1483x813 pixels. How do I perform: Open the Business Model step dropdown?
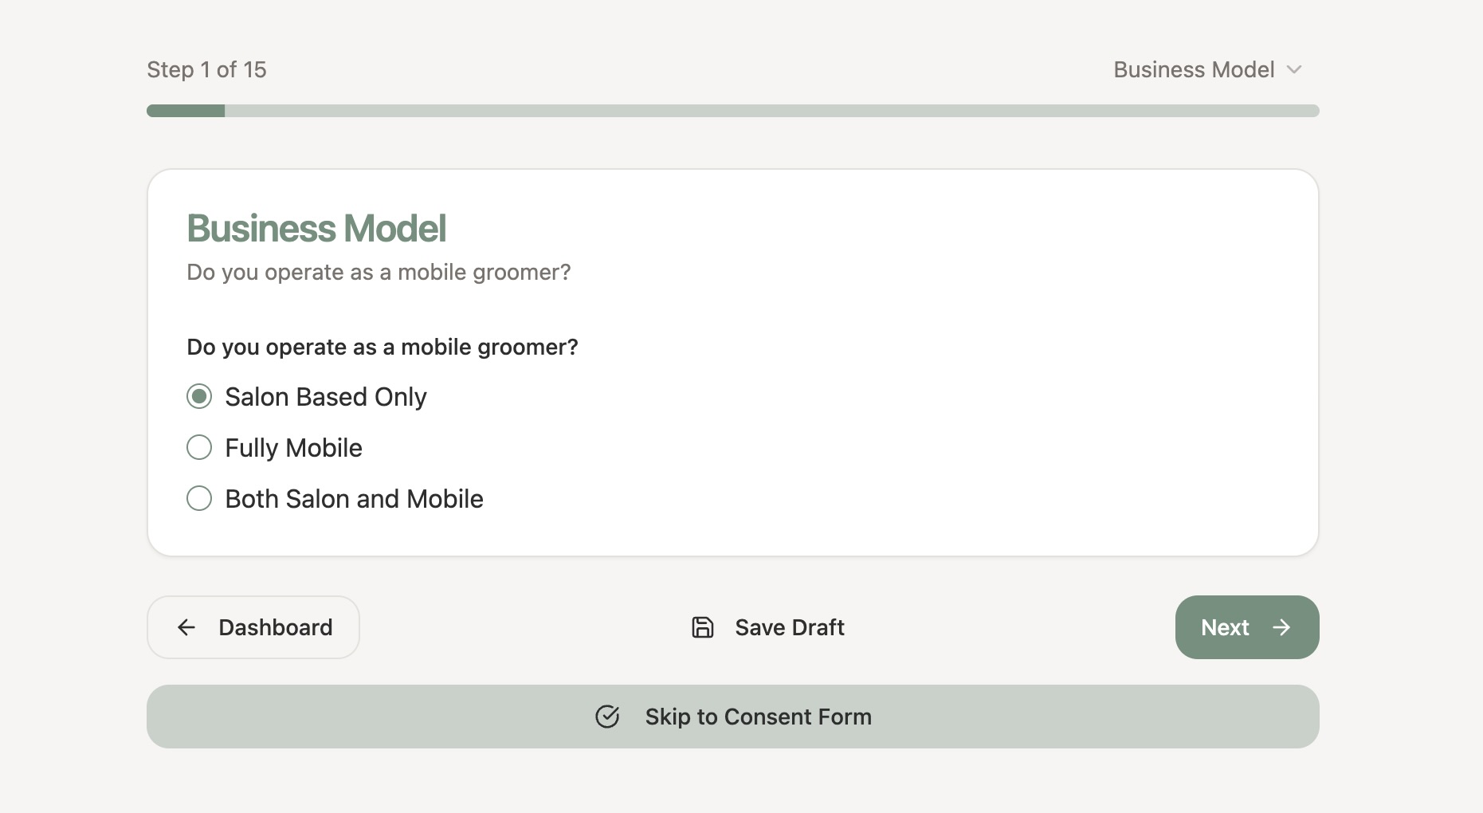coord(1207,69)
